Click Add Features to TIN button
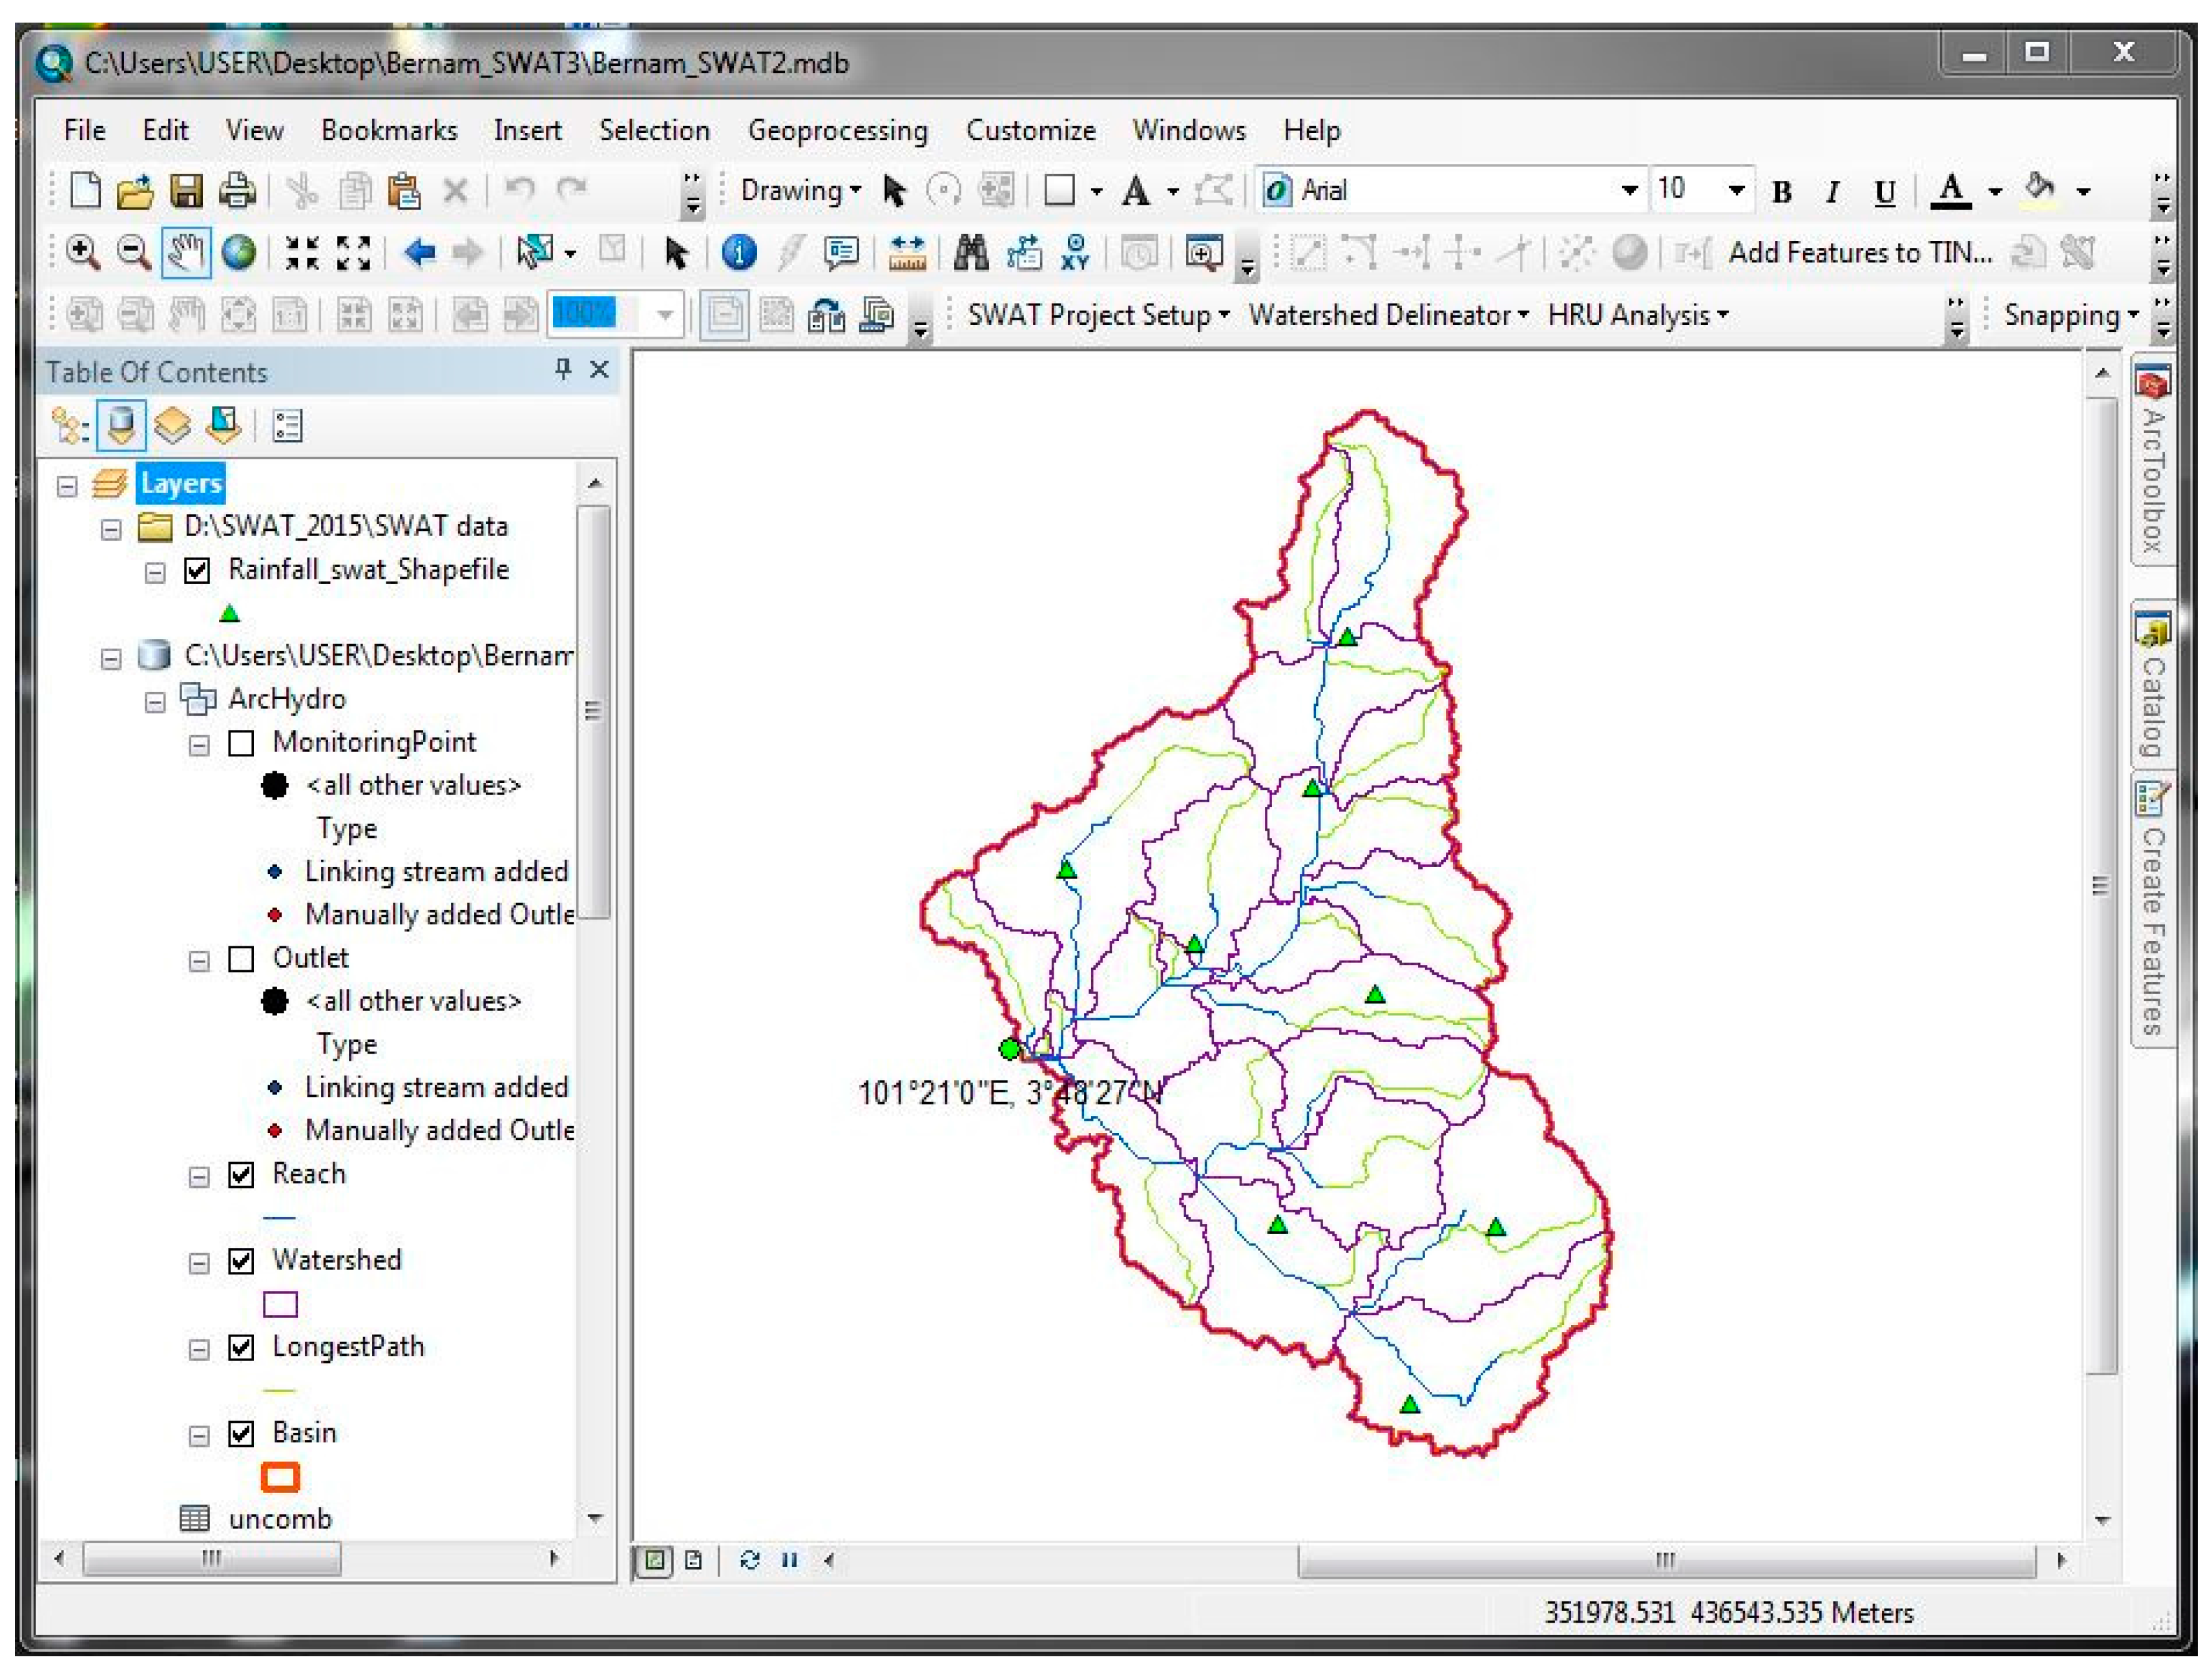 pyautogui.click(x=1860, y=253)
